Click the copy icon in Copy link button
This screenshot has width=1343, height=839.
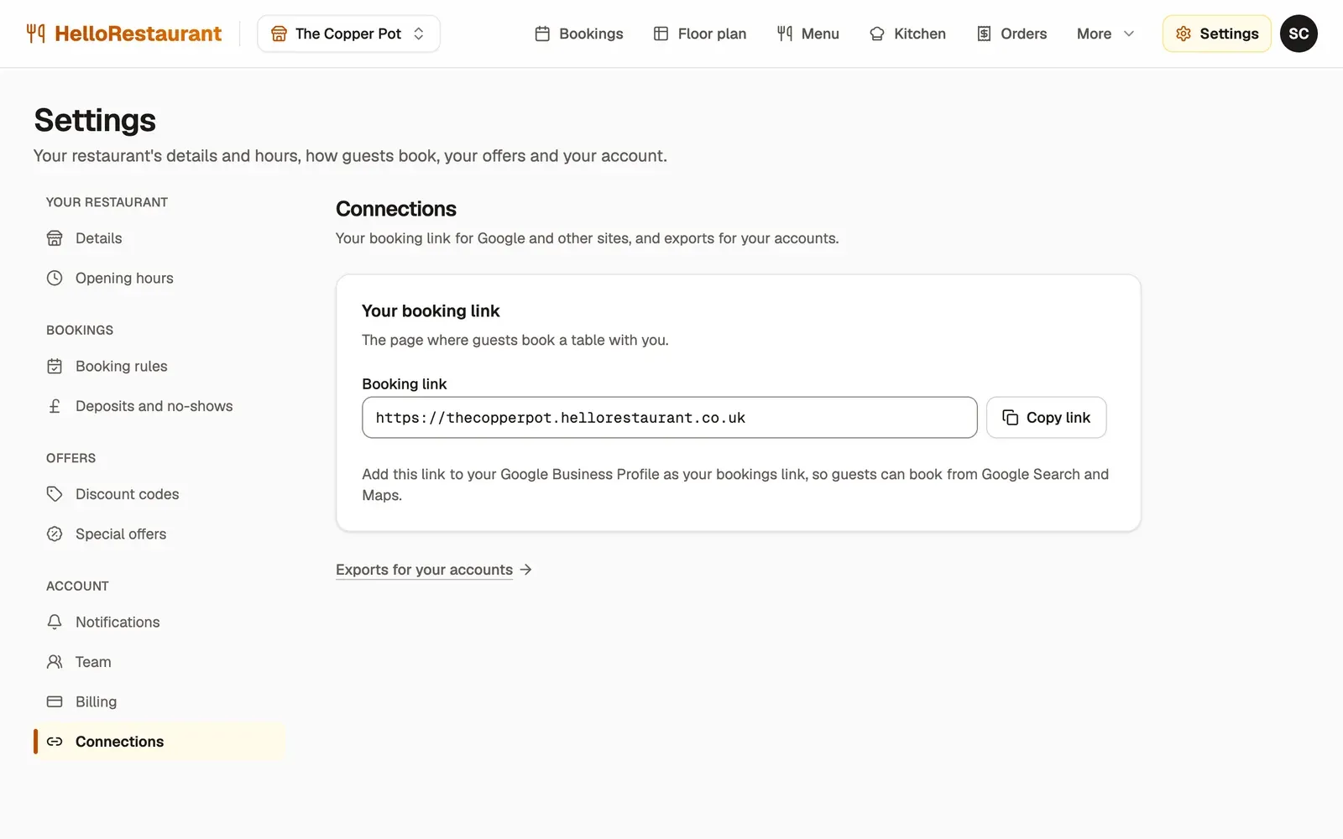(1011, 418)
